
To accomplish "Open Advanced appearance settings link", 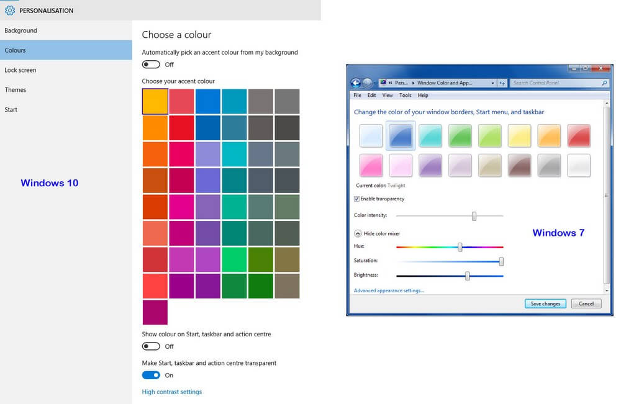I will coord(389,290).
